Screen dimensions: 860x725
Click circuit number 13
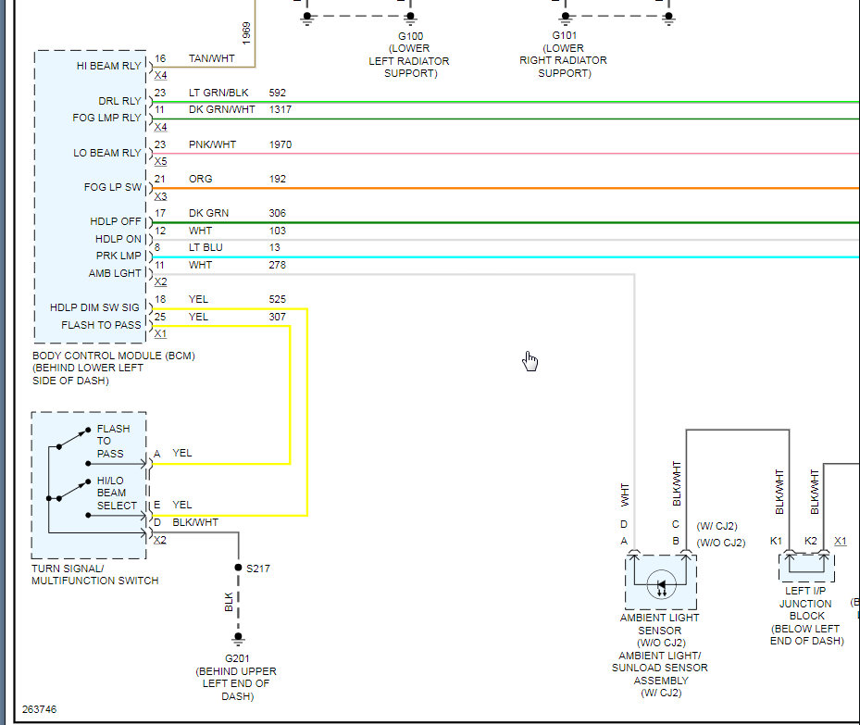click(x=274, y=247)
